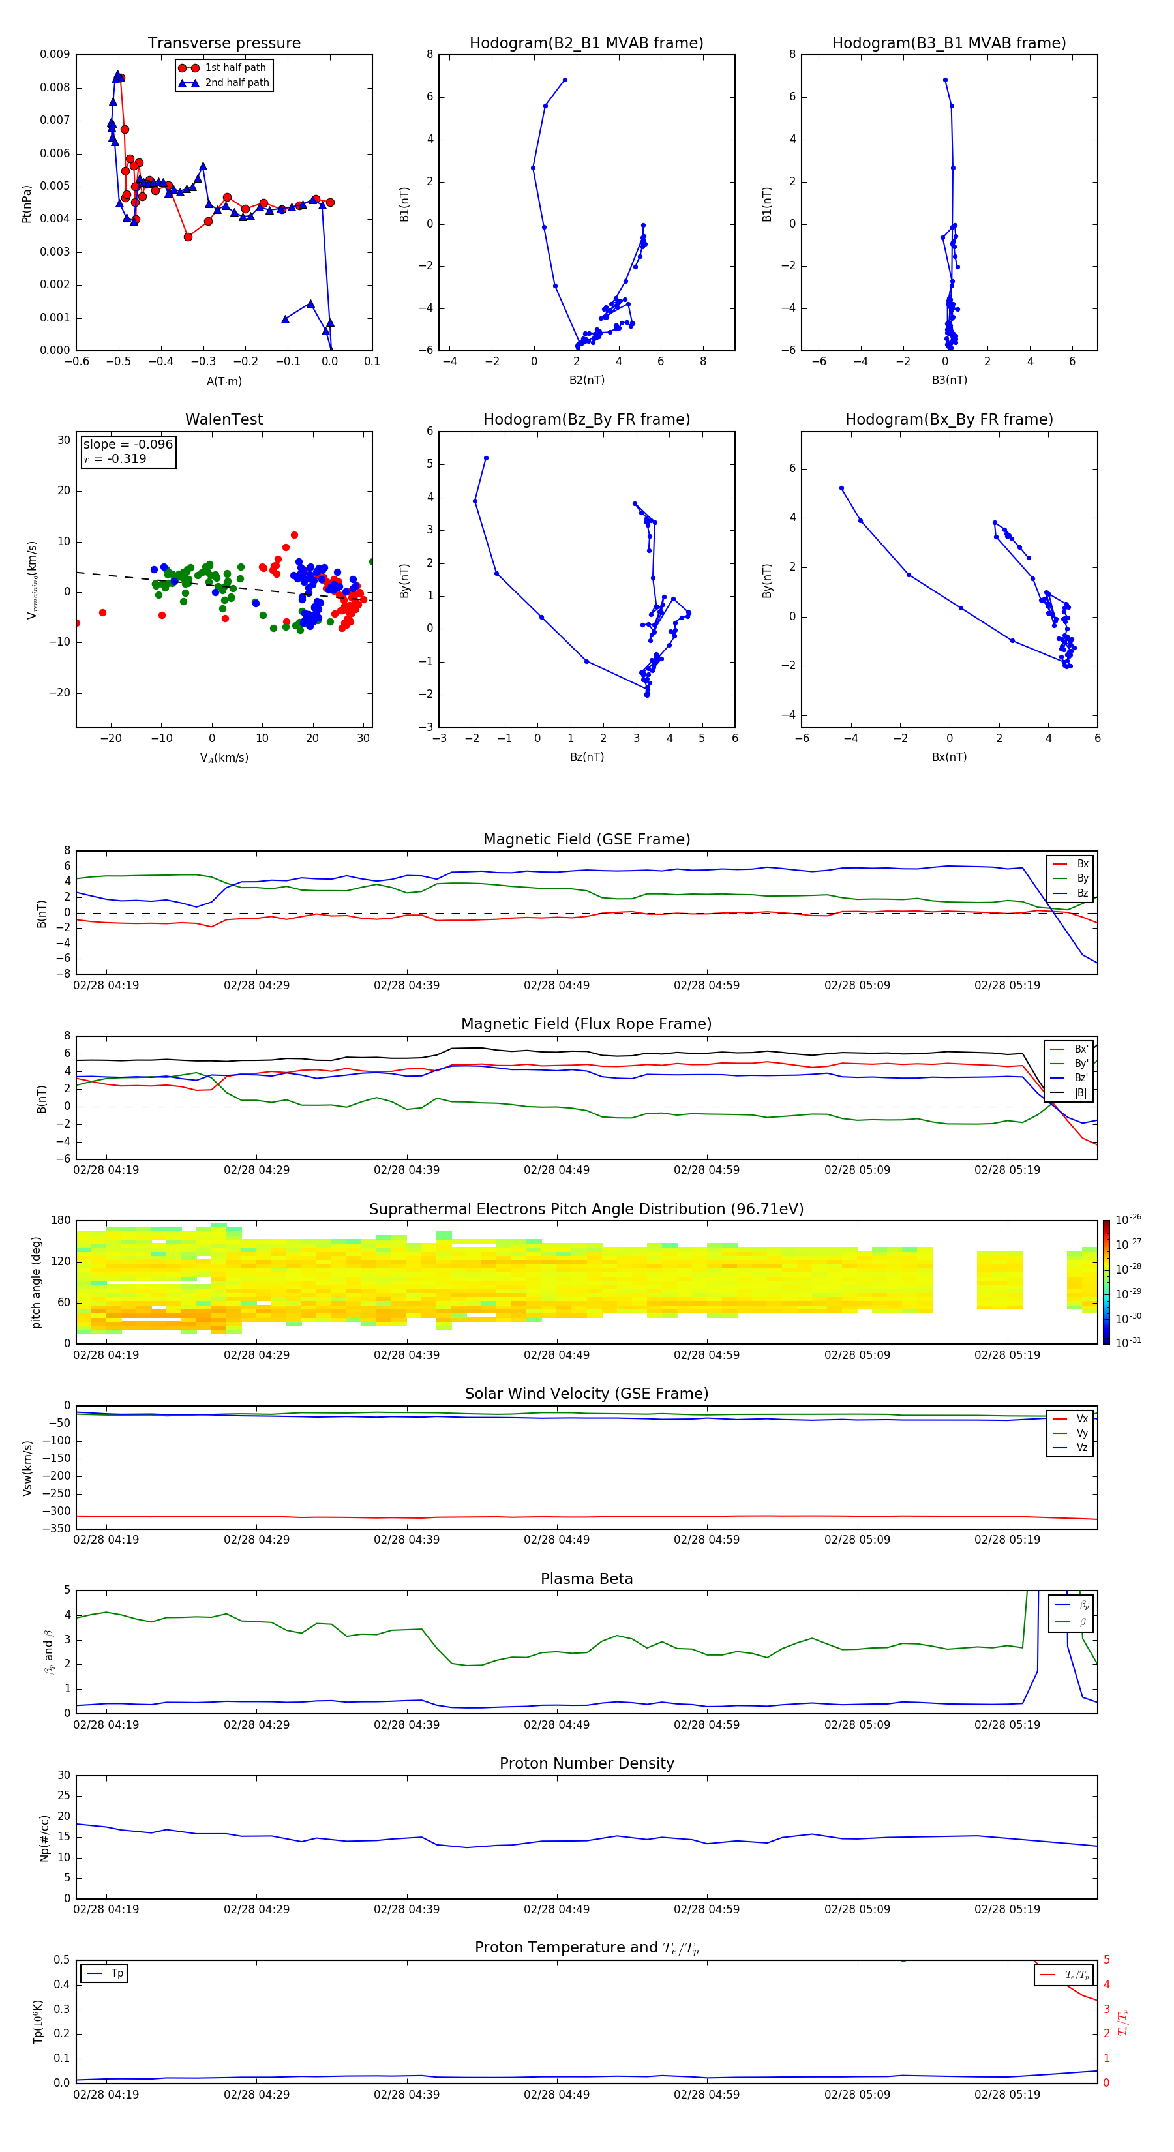The height and width of the screenshot is (2152, 1174).
Task: Click the 'Vz' legend entry in Solar Wind plot
Action: (x=1070, y=1448)
